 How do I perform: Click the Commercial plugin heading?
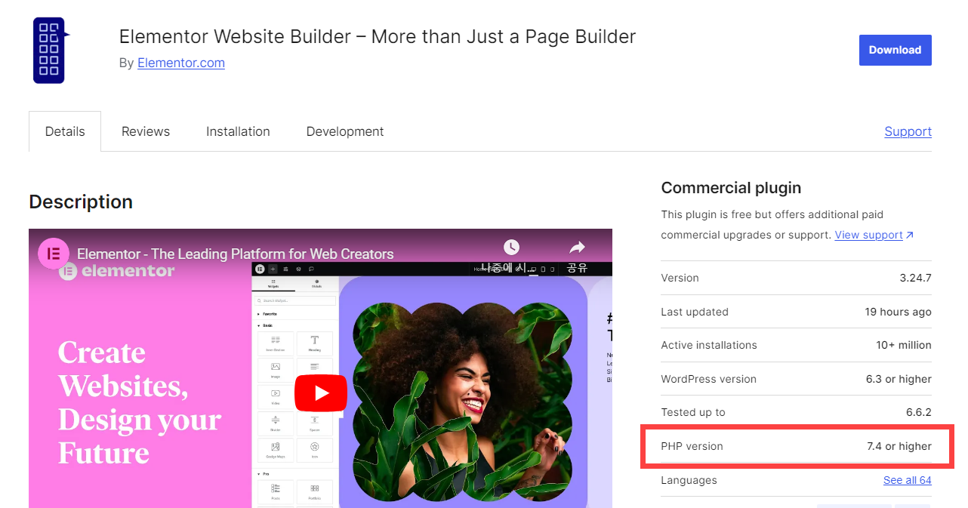coord(731,188)
